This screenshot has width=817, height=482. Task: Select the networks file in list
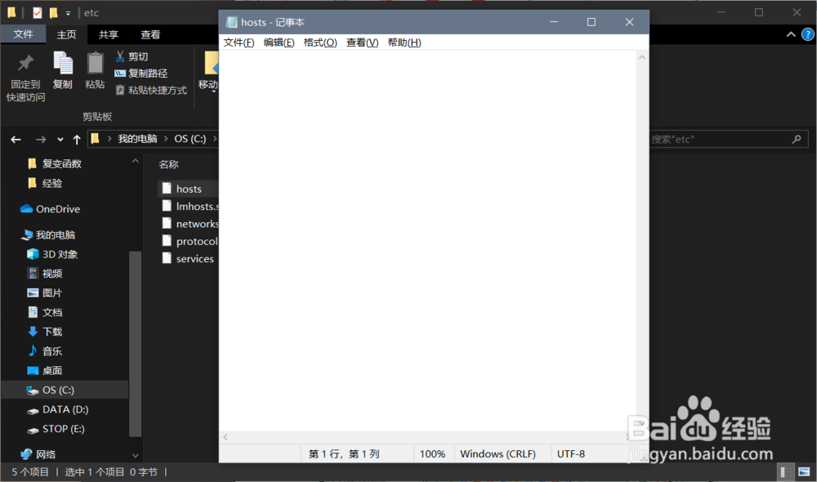coord(190,224)
